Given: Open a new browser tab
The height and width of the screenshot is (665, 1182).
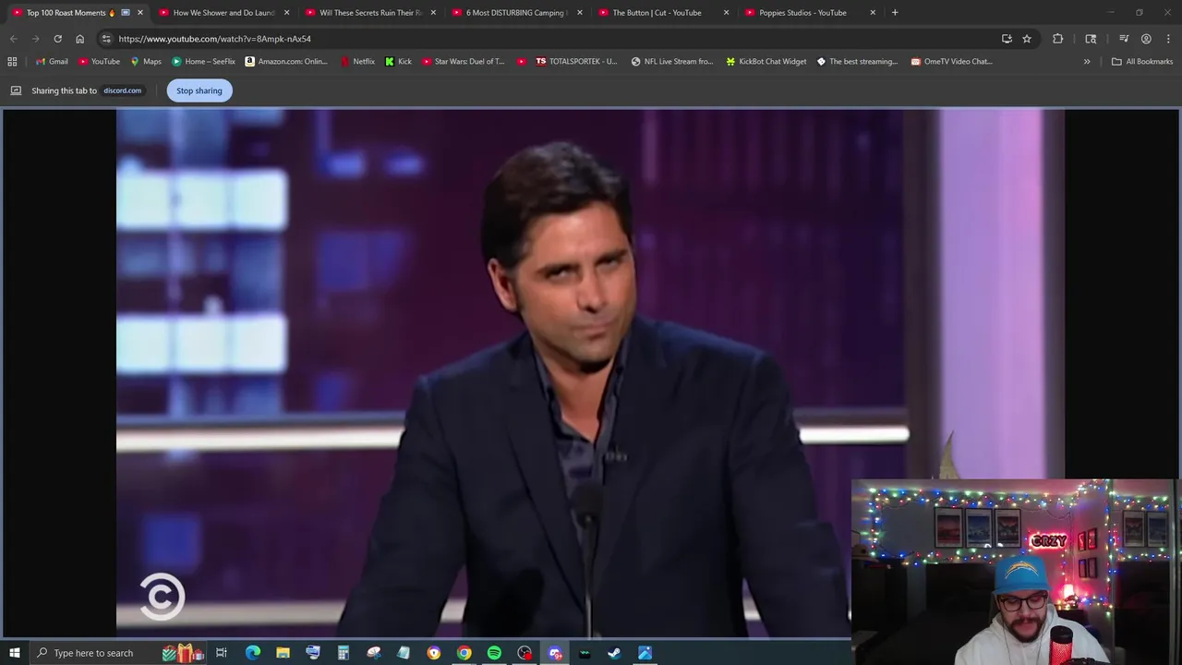Looking at the screenshot, I should tap(895, 13).
